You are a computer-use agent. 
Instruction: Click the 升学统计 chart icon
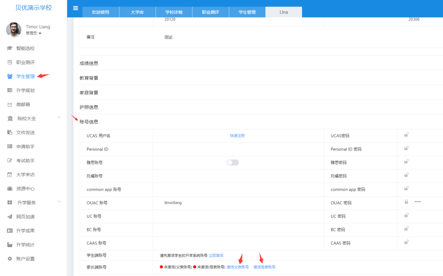pos(10,245)
